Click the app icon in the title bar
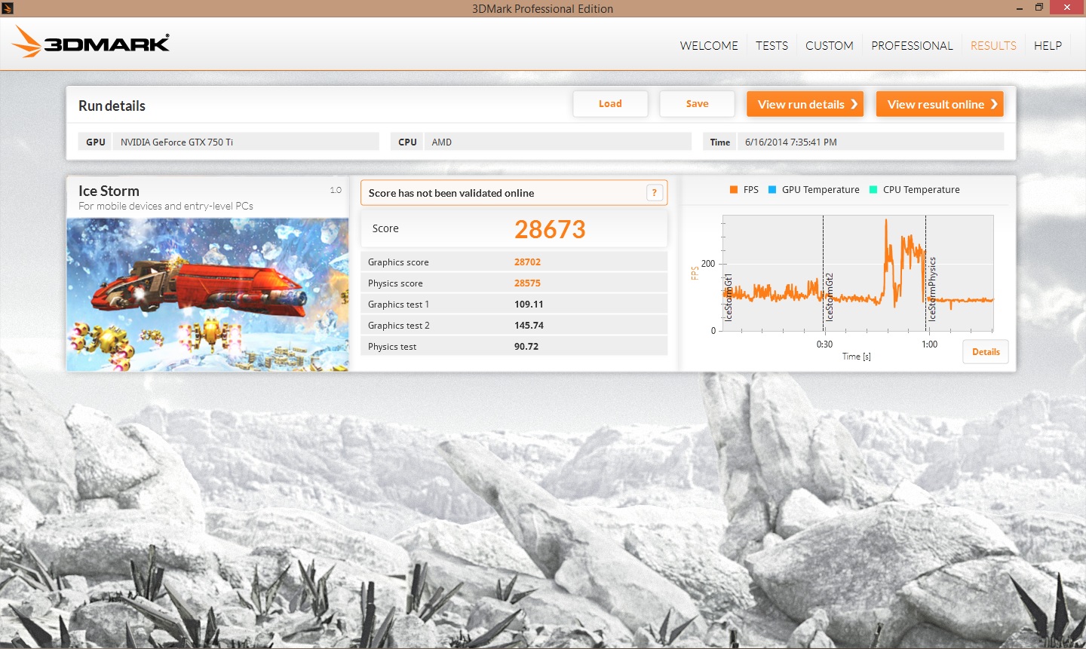Screen dimensions: 1086x649 [8, 8]
